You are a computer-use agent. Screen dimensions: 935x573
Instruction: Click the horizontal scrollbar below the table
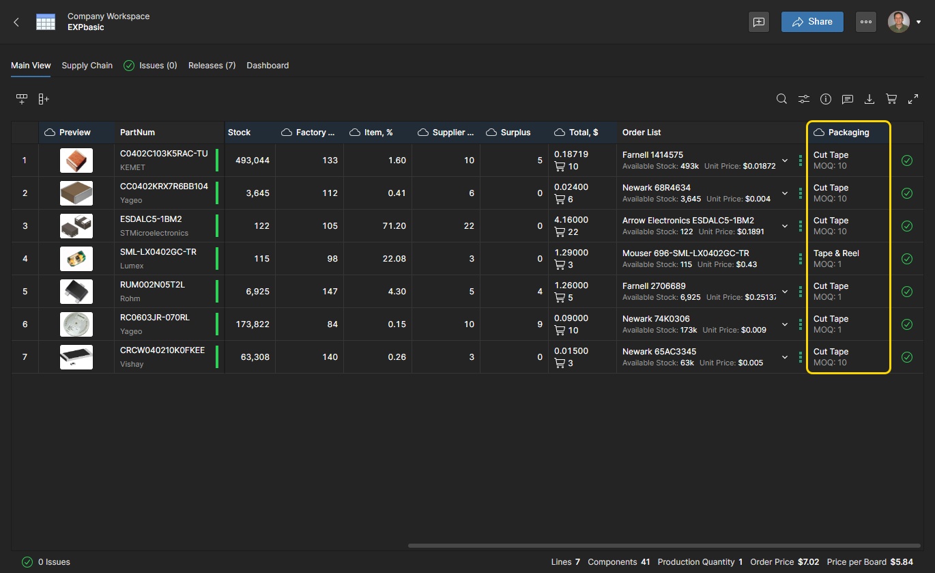[664, 546]
